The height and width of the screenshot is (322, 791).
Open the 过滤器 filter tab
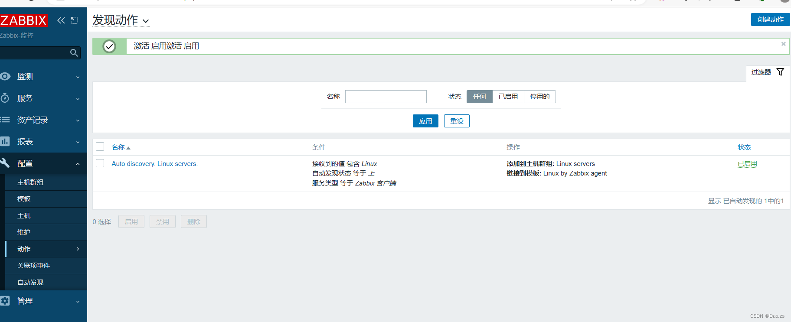coord(767,72)
